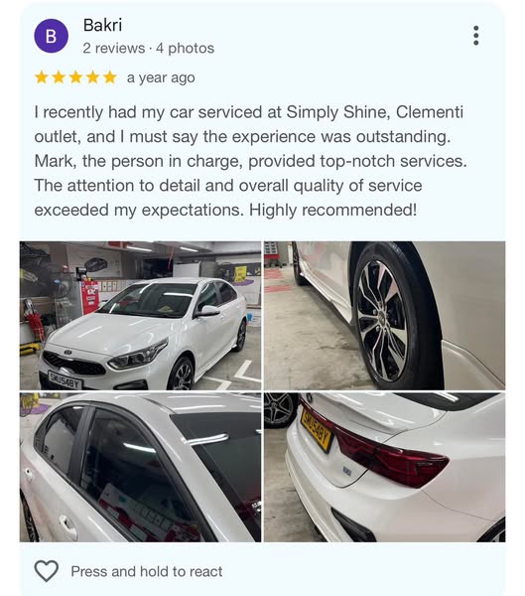Screen dimensions: 525x596
Task: Click the second gold rating star
Action: [x=59, y=77]
